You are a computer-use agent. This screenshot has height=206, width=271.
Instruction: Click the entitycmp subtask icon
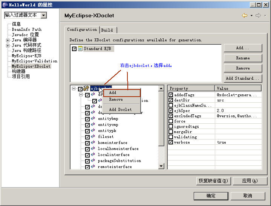93,124
